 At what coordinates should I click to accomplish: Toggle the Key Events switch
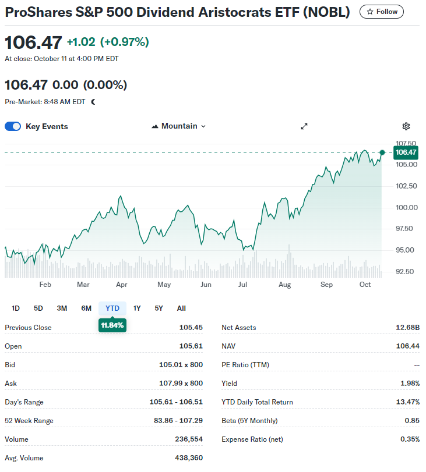click(13, 126)
